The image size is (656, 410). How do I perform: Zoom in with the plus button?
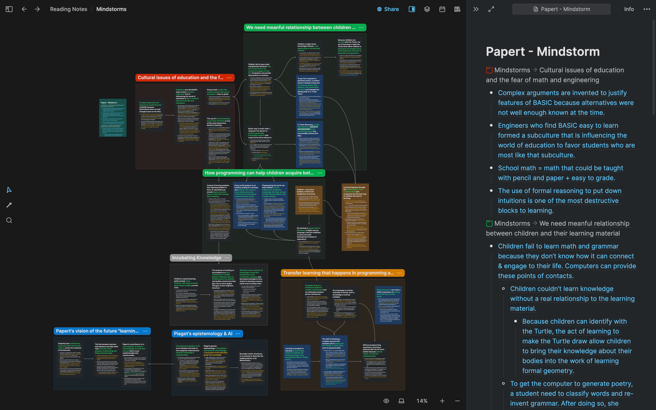click(442, 401)
